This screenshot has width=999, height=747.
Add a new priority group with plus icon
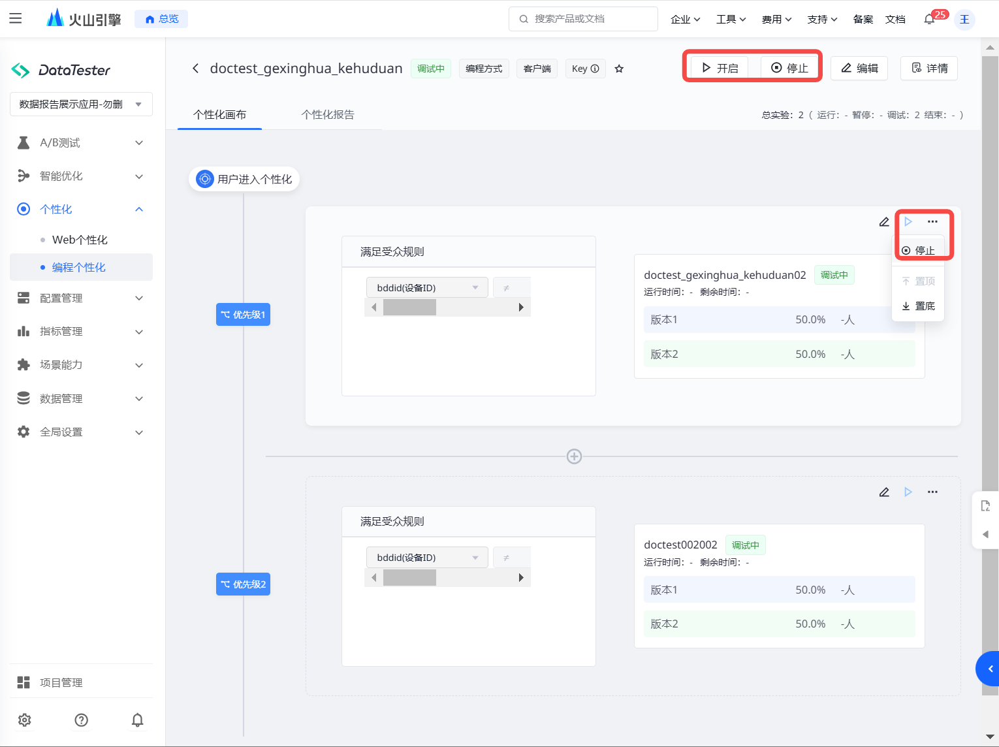tap(574, 456)
